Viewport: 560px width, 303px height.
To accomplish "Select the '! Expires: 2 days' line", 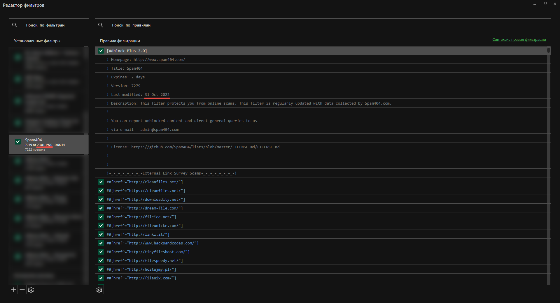I will point(321,77).
